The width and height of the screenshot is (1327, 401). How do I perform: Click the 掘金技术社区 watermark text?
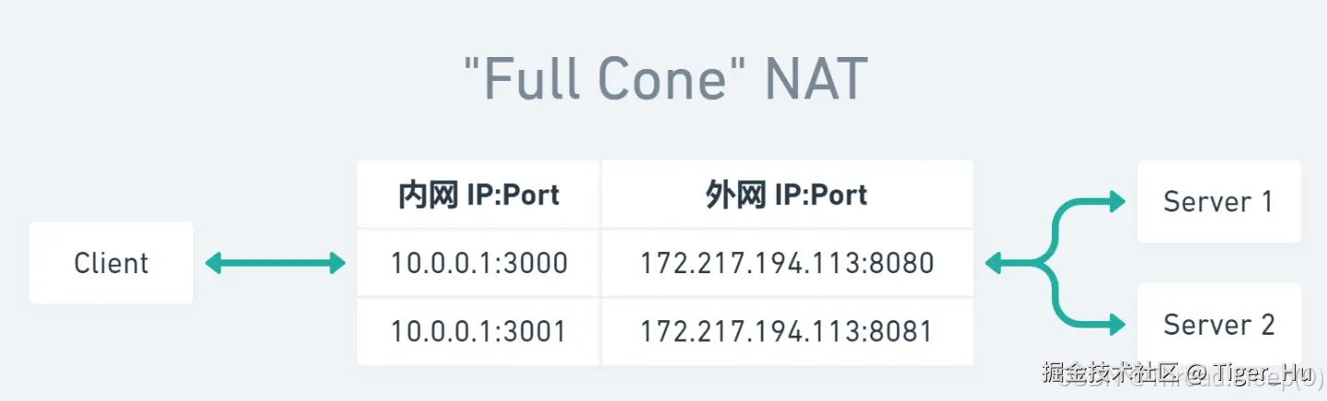pyautogui.click(x=1111, y=373)
